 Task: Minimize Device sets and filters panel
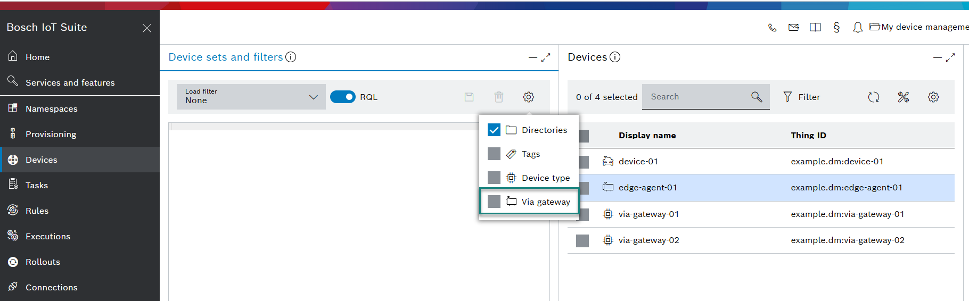(532, 57)
